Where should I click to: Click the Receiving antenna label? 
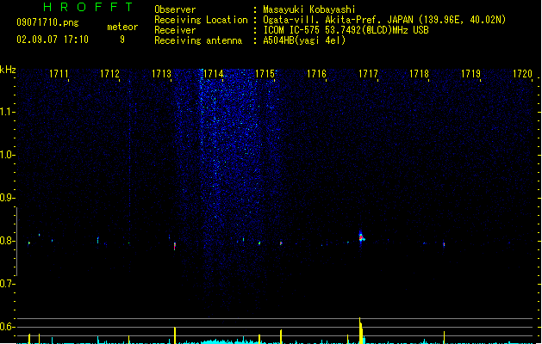[198, 40]
